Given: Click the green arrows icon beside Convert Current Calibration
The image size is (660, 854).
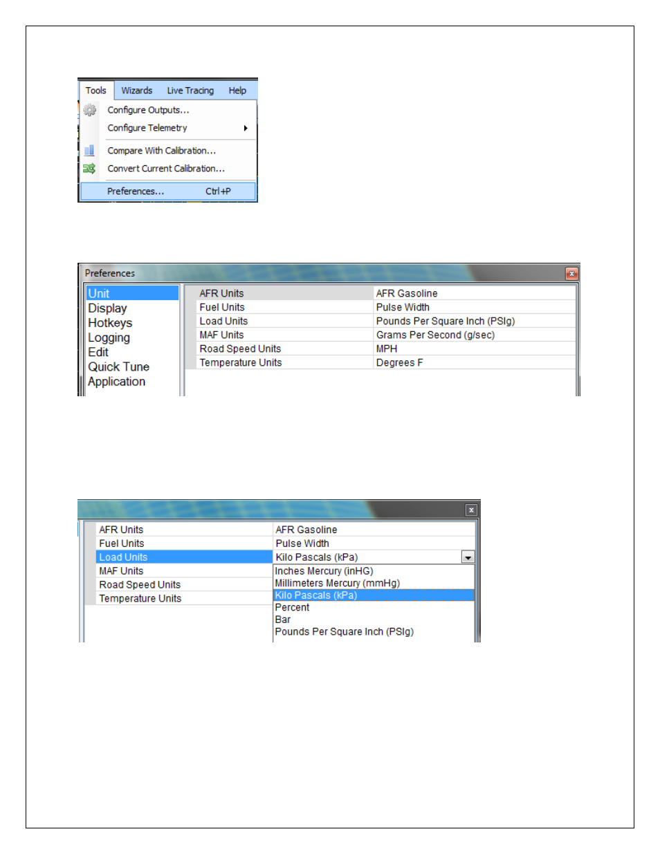Looking at the screenshot, I should tap(89, 168).
